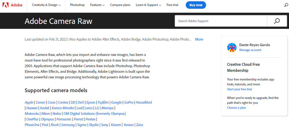Click the Motorola entry in camera list
Viewport: 289px width, 128px height.
(32, 114)
